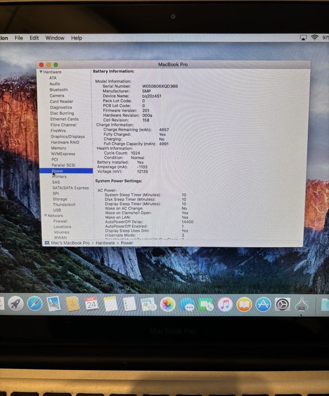This screenshot has width=329, height=396.
Task: Click System Information icon in Dock
Action: point(301,304)
